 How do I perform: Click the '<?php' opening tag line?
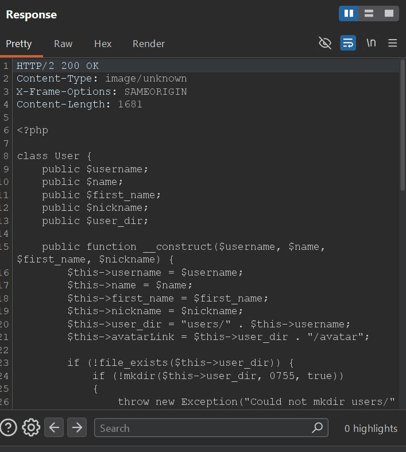(x=33, y=130)
